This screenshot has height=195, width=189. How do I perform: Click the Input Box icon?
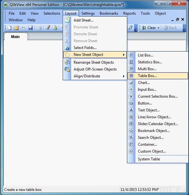pos(131,89)
